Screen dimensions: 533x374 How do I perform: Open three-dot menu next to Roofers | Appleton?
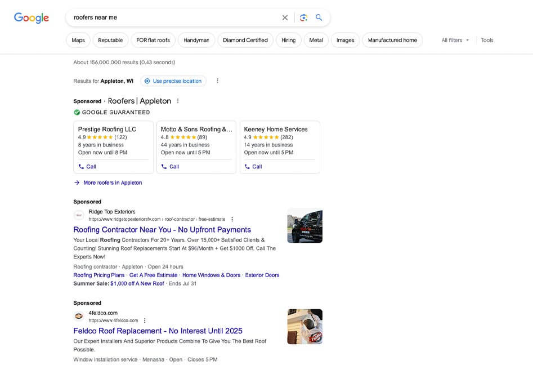click(x=178, y=101)
